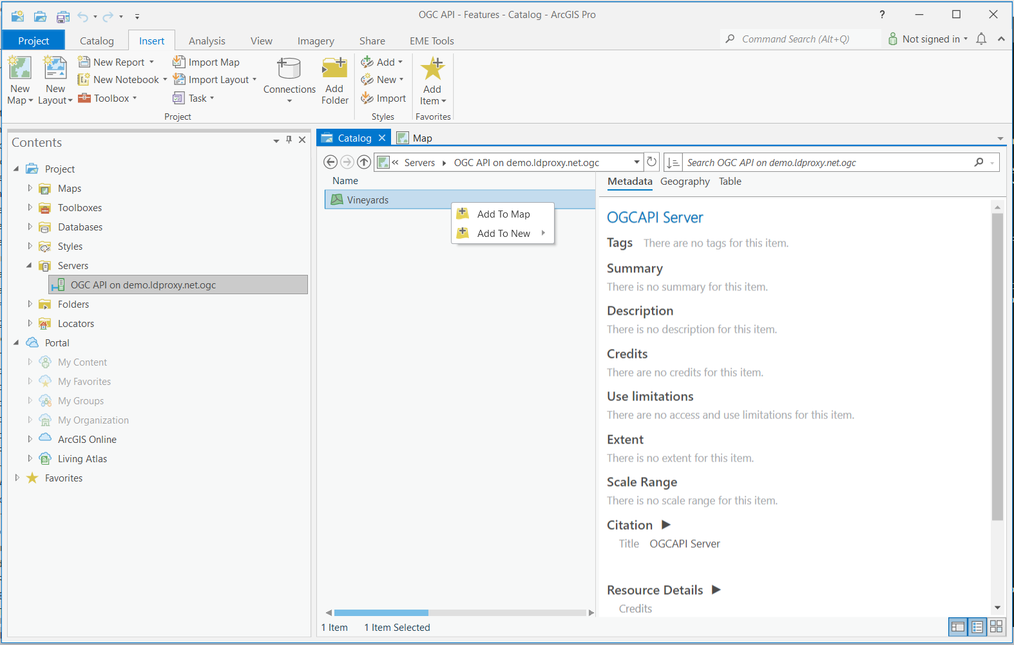The width and height of the screenshot is (1014, 645).
Task: Click the open project quick-access icon
Action: 40,16
